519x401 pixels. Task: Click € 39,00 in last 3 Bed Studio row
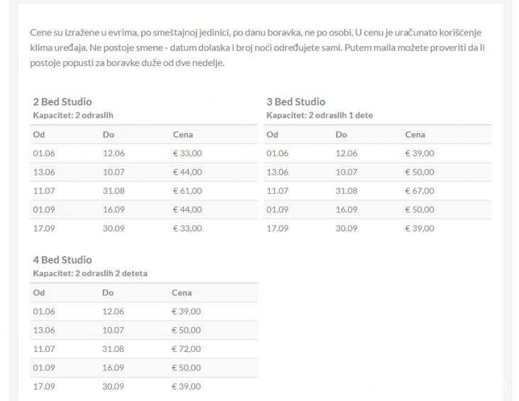click(x=420, y=229)
